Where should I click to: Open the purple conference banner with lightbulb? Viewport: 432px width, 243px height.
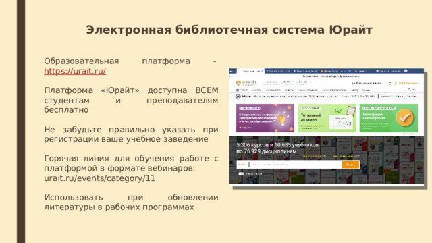[265, 118]
